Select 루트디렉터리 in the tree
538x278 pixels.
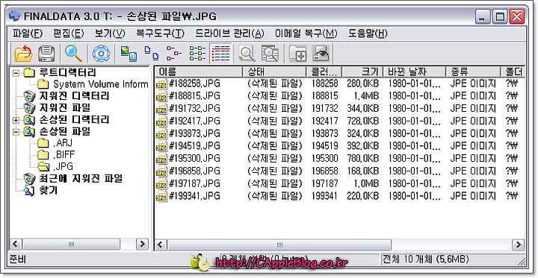[67, 72]
